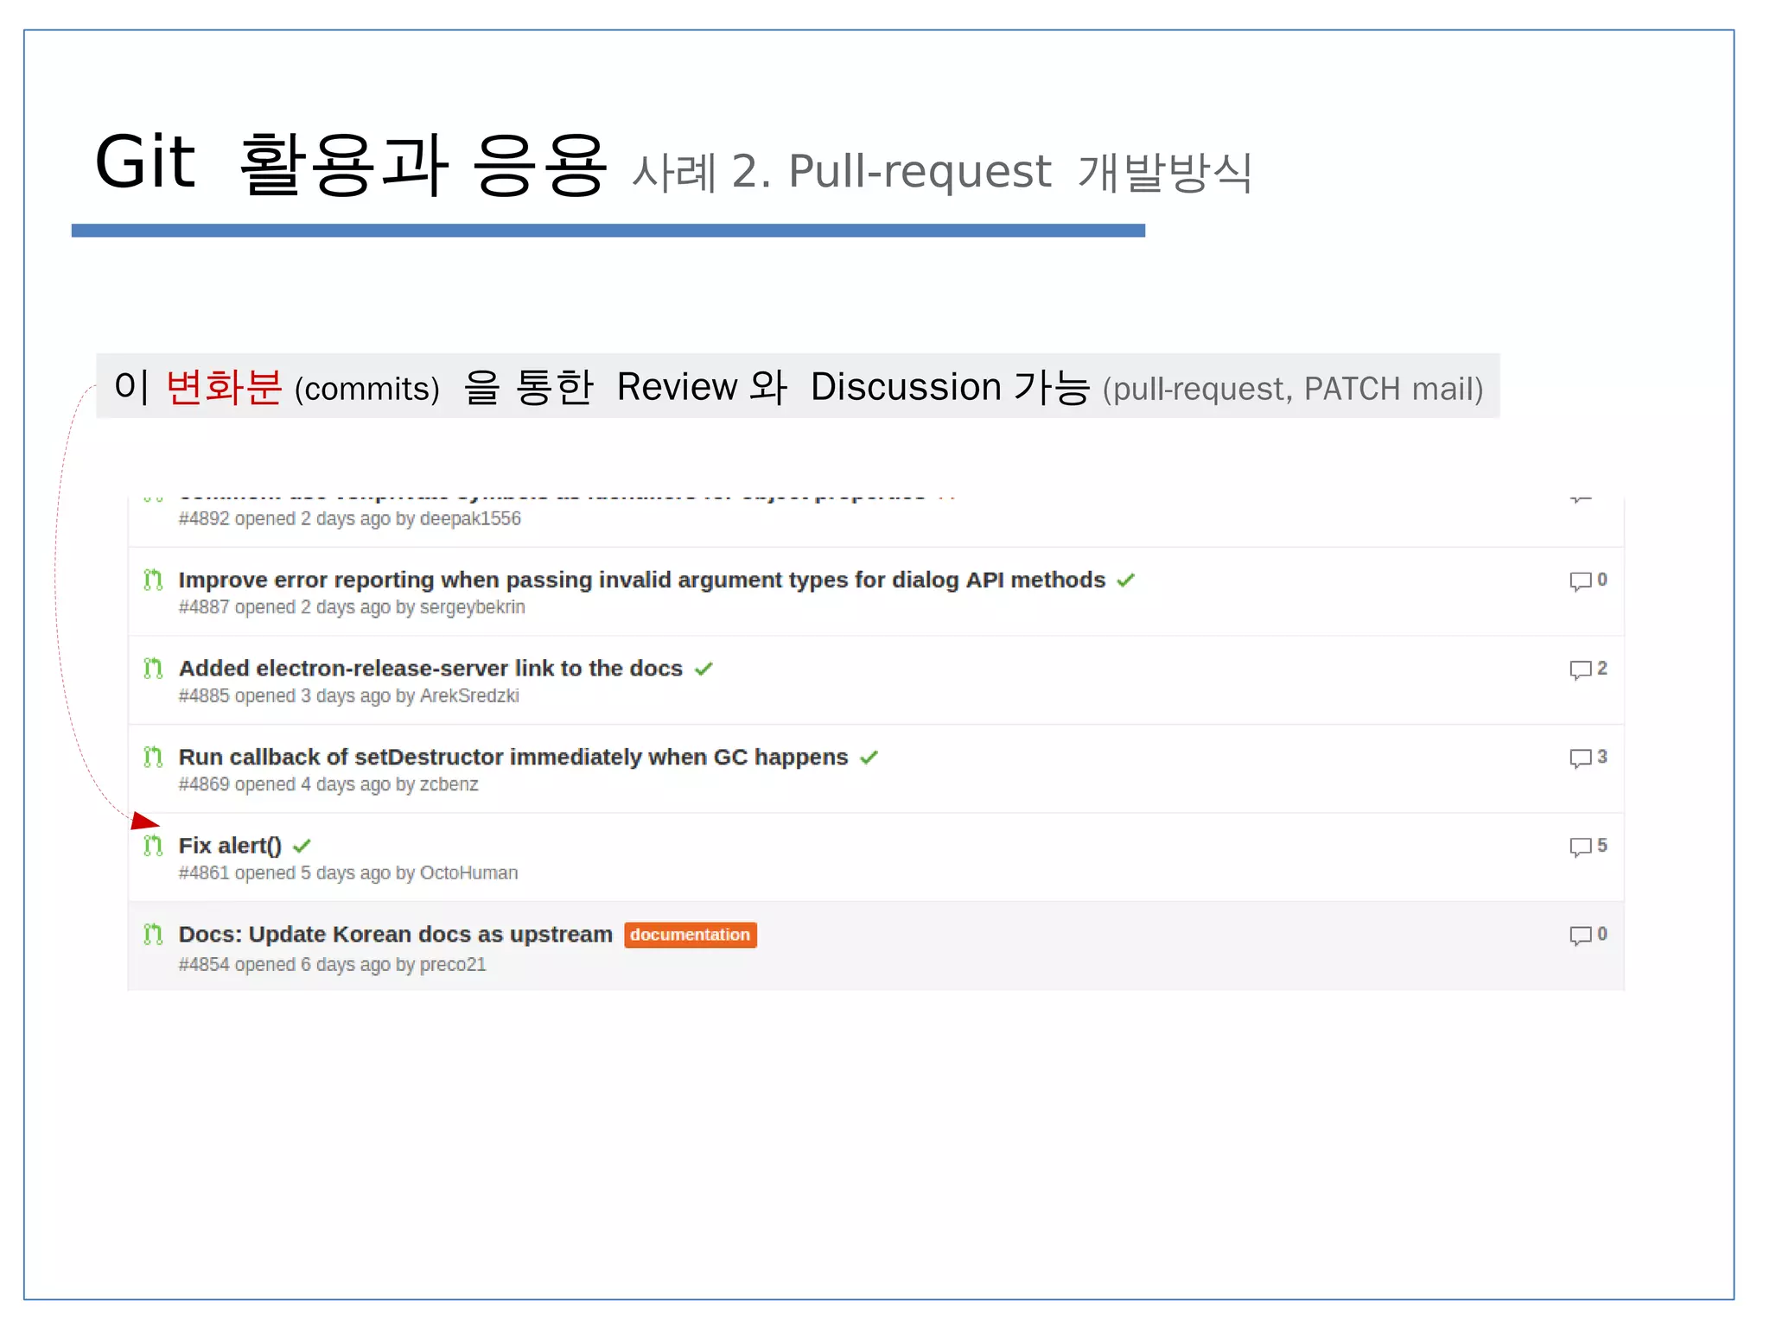Open 'Docs: Update Korean docs as upstream'
Screen dimensions: 1770x1326
click(x=395, y=935)
